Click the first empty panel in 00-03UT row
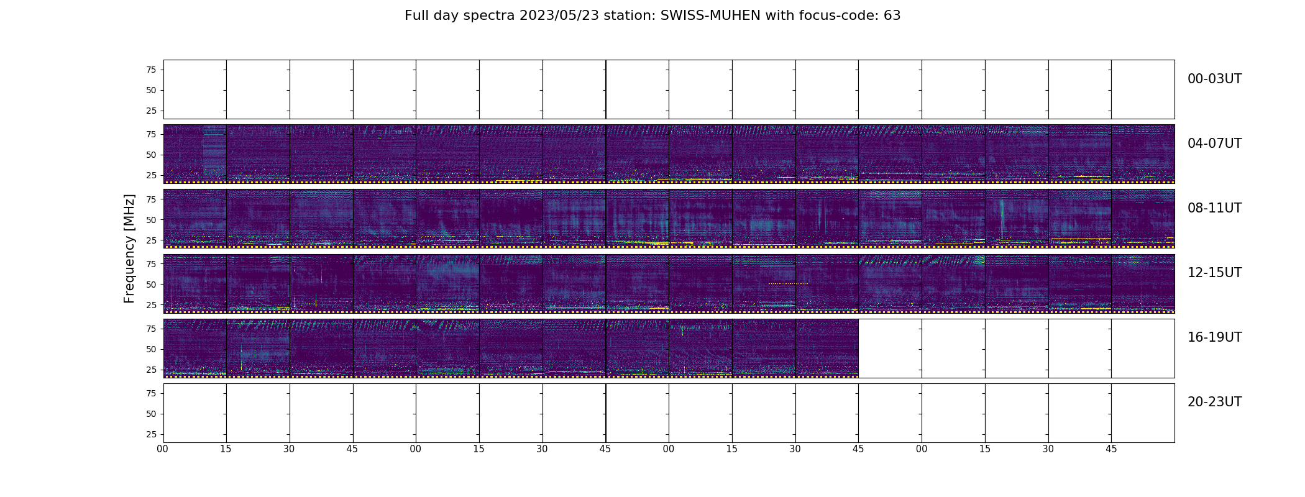This screenshot has width=1305, height=497. pyautogui.click(x=195, y=89)
